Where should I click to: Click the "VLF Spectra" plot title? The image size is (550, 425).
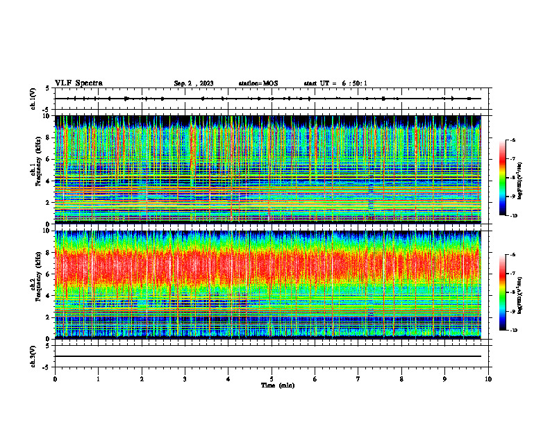[78, 83]
